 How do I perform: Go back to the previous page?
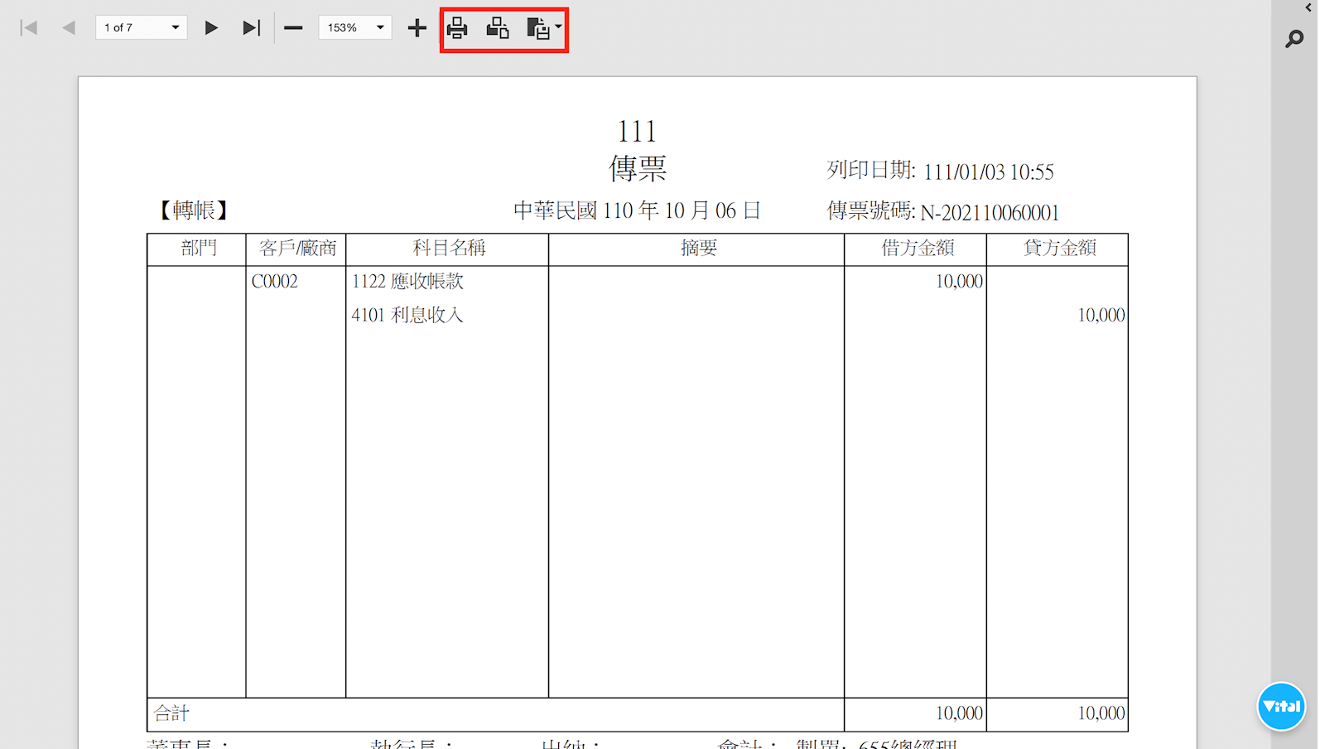(69, 28)
